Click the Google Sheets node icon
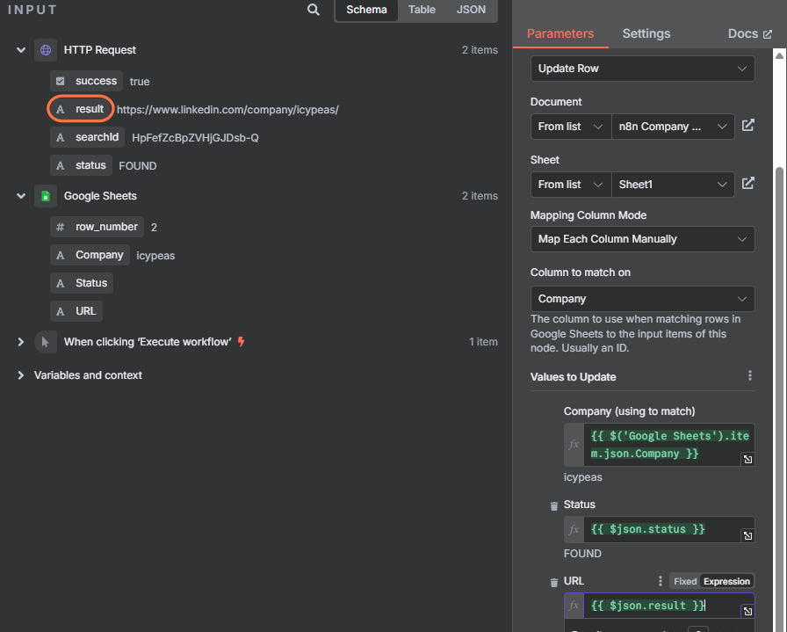This screenshot has height=632, width=787. point(46,196)
